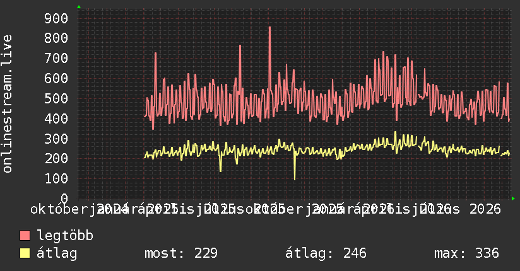
Task: Click the 500 y-axis label
Action: coord(56,98)
